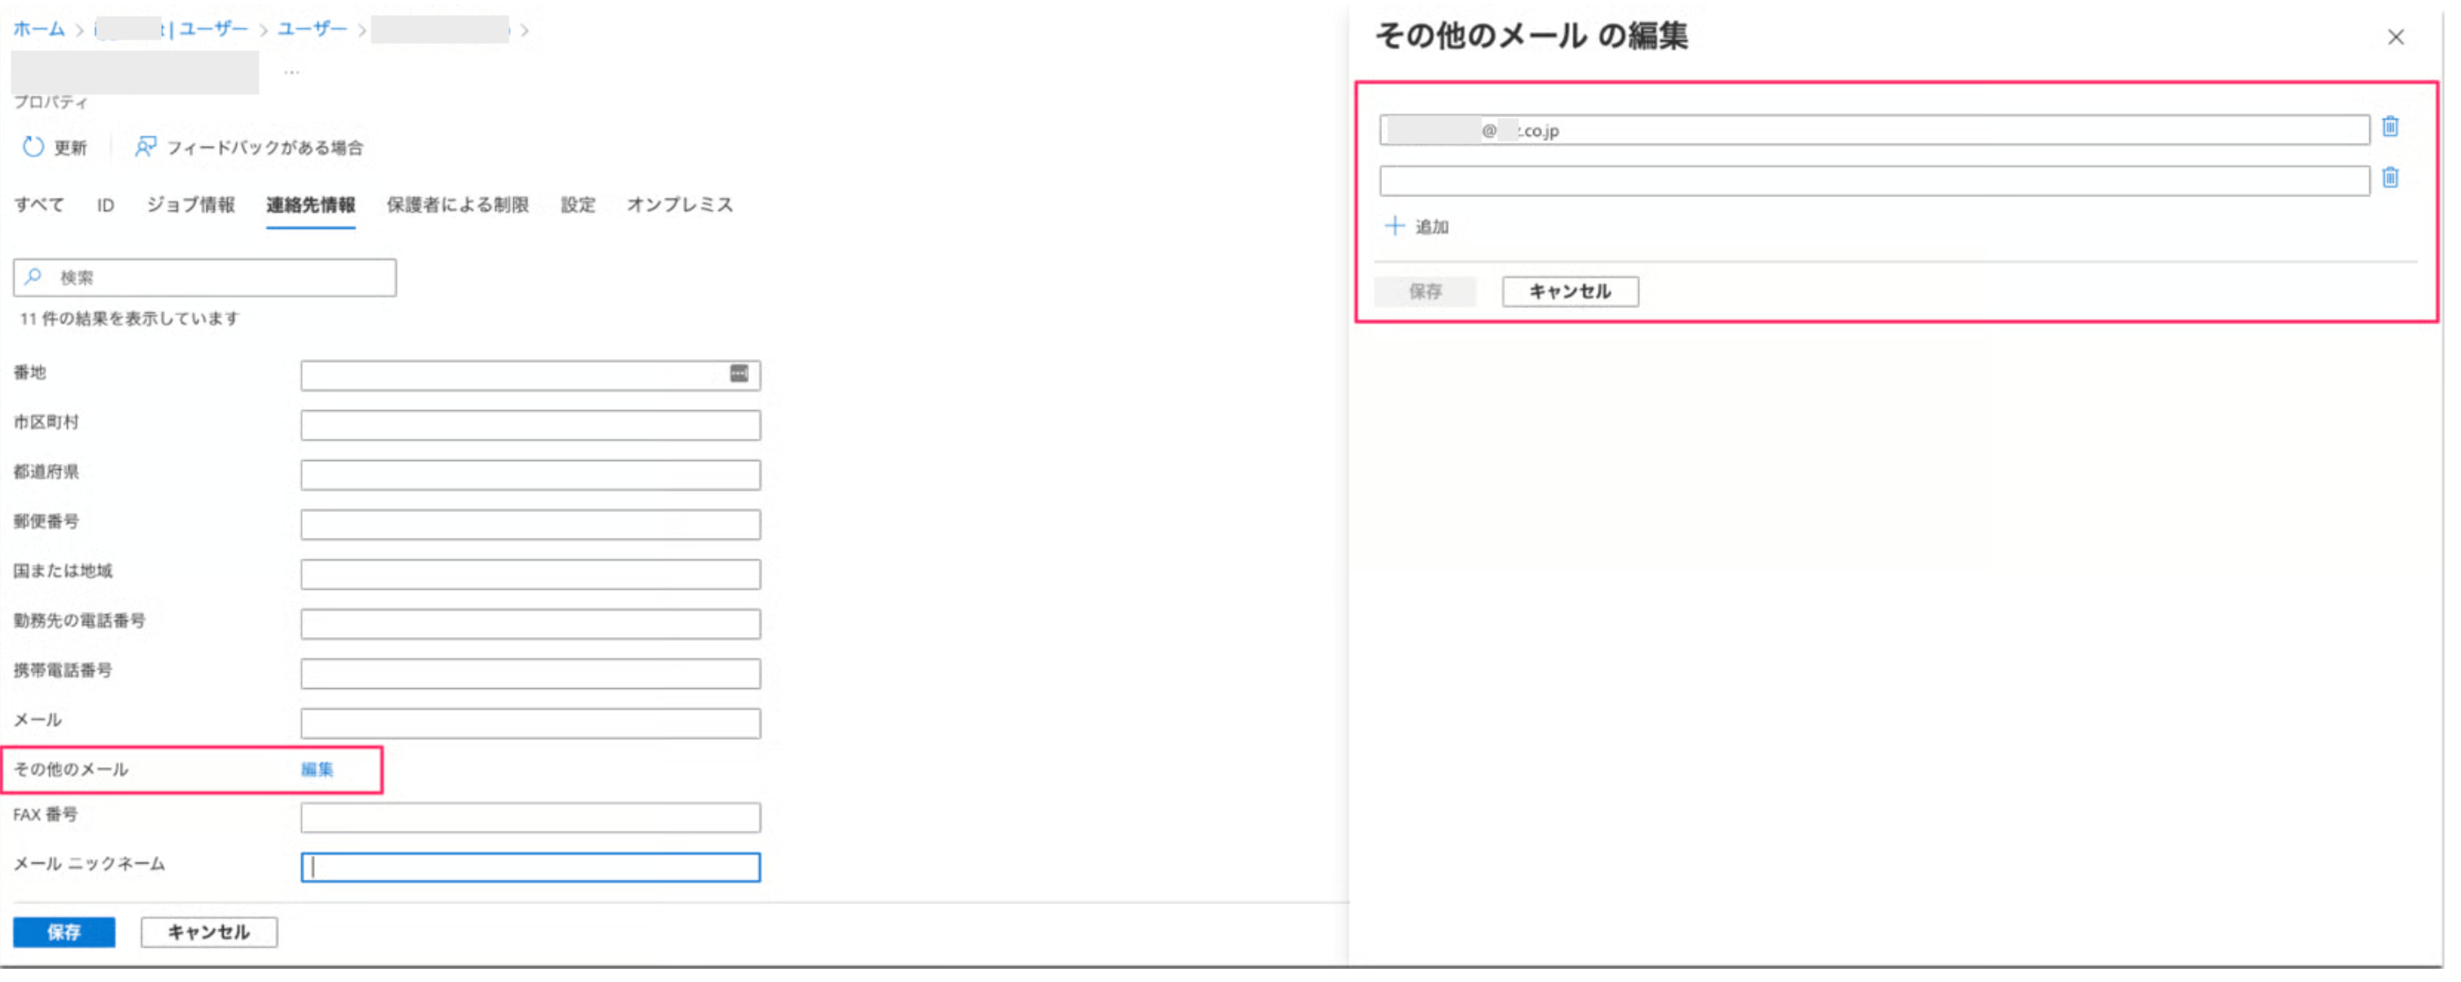Delete the empty second mail entry with the trash icon
Image resolution: width=2461 pixels, height=982 pixels.
click(x=2391, y=179)
